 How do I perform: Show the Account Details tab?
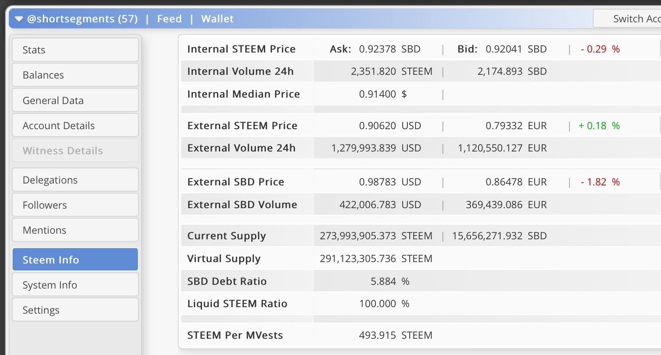pyautogui.click(x=75, y=125)
